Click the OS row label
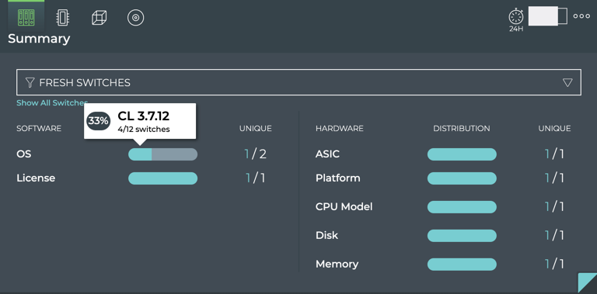597x294 pixels. tap(24, 154)
